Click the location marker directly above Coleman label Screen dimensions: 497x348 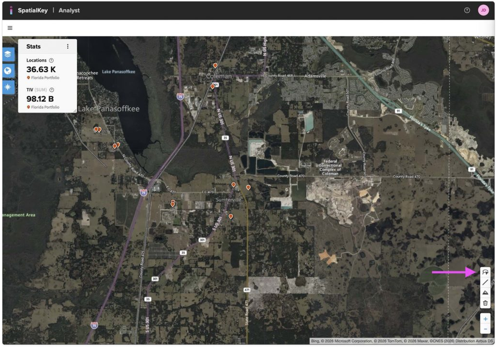point(215,65)
